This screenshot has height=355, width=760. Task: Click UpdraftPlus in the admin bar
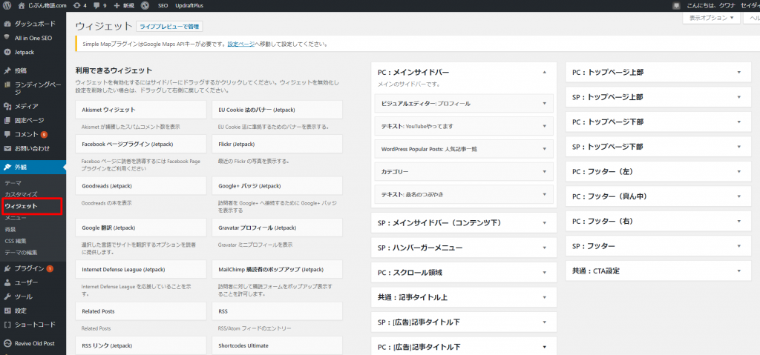(x=189, y=6)
